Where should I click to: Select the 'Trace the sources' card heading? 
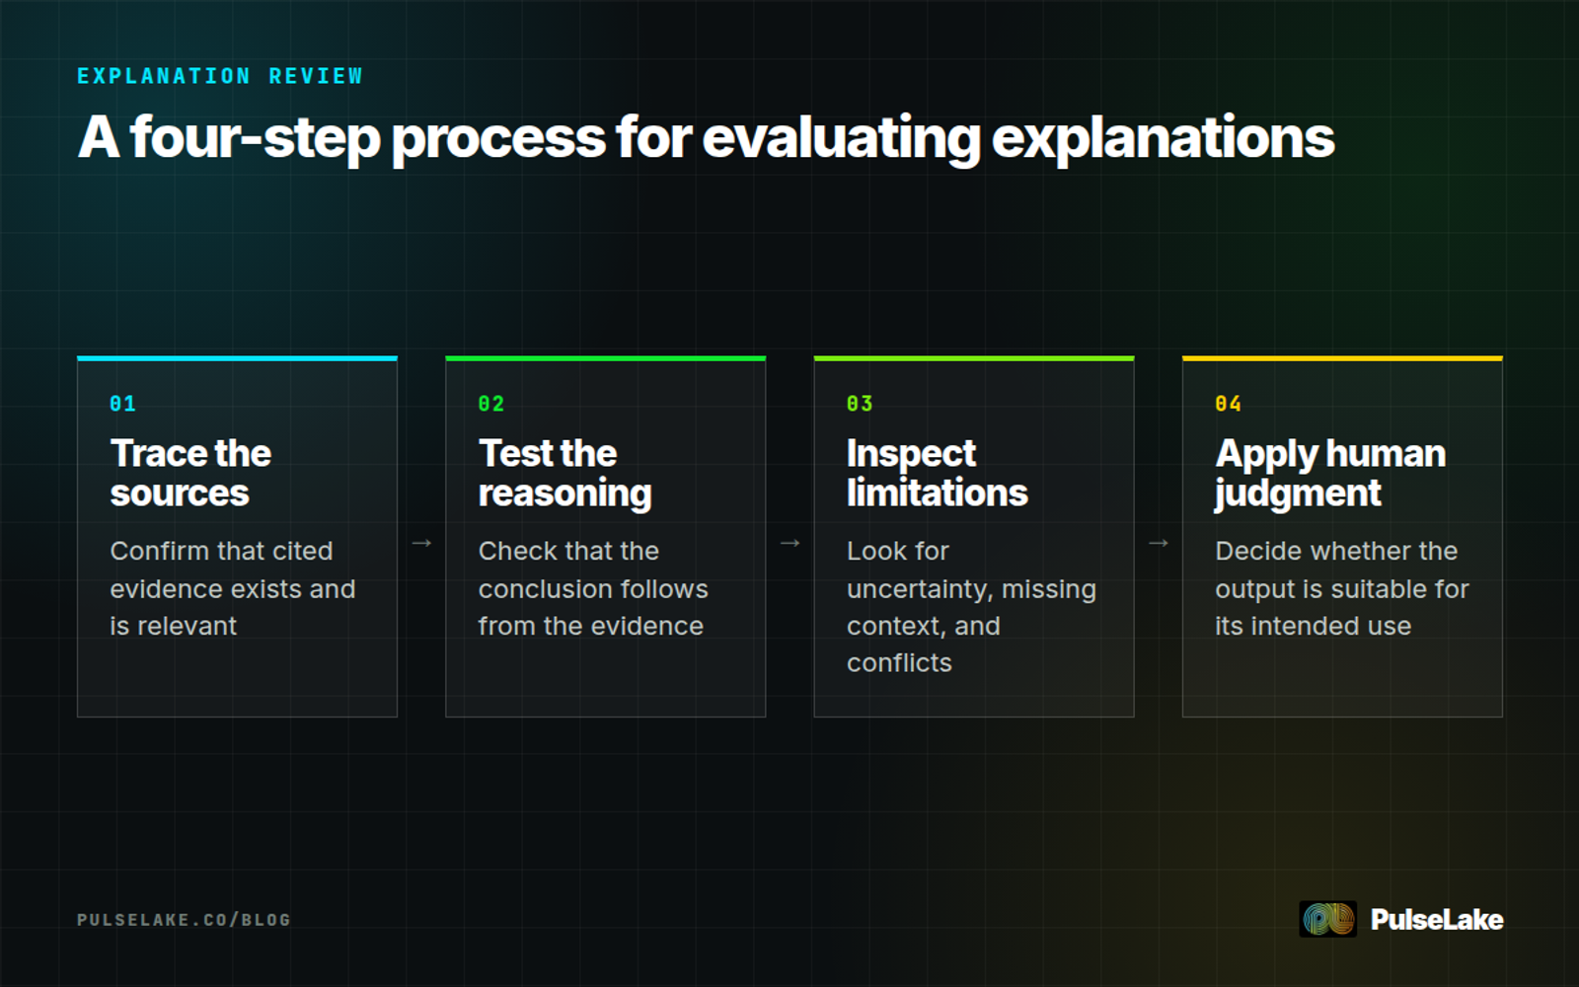pyautogui.click(x=190, y=473)
